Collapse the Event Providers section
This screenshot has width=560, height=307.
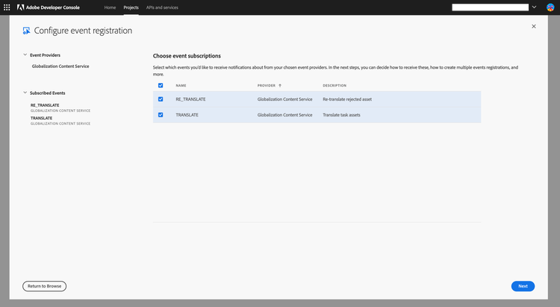[x=25, y=55]
